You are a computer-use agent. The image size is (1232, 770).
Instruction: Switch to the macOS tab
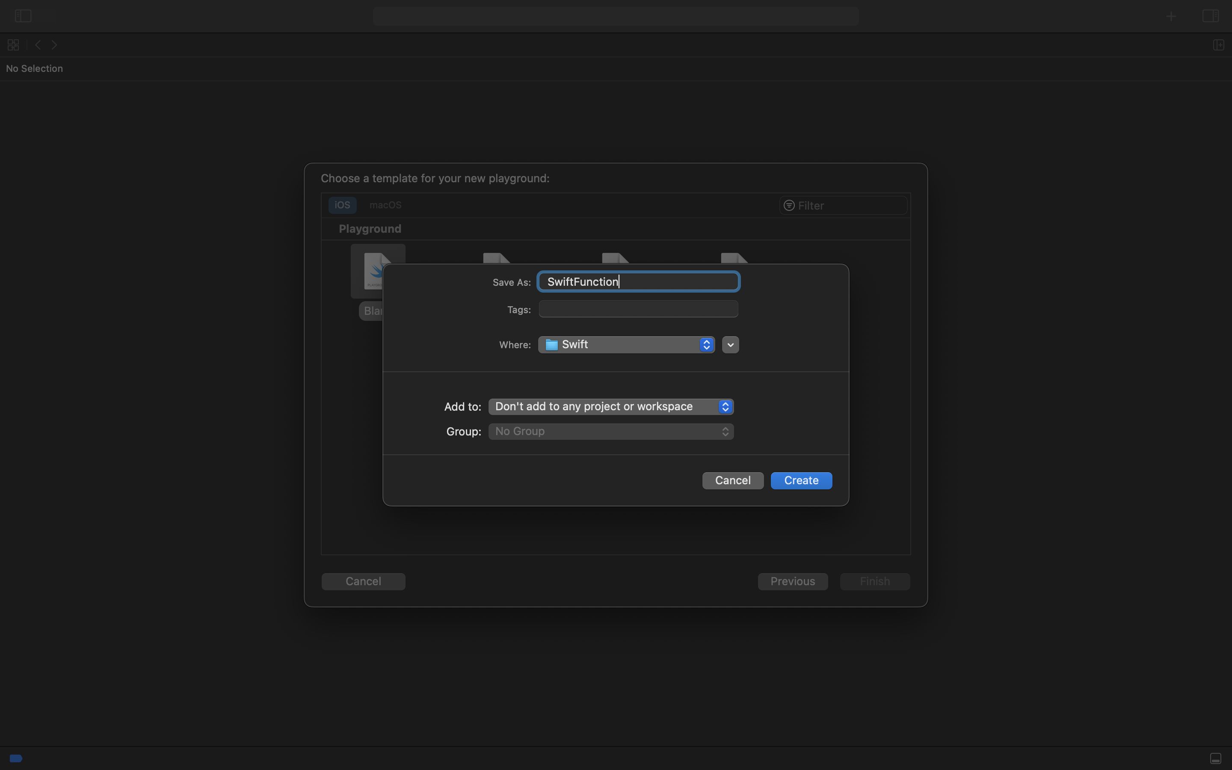pos(385,205)
